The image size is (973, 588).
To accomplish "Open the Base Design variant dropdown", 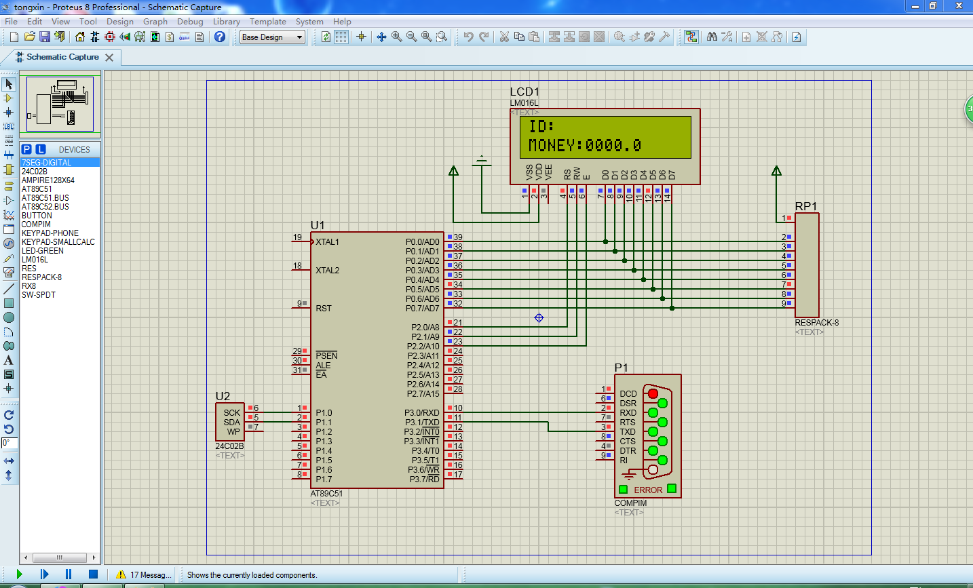I will coord(273,37).
